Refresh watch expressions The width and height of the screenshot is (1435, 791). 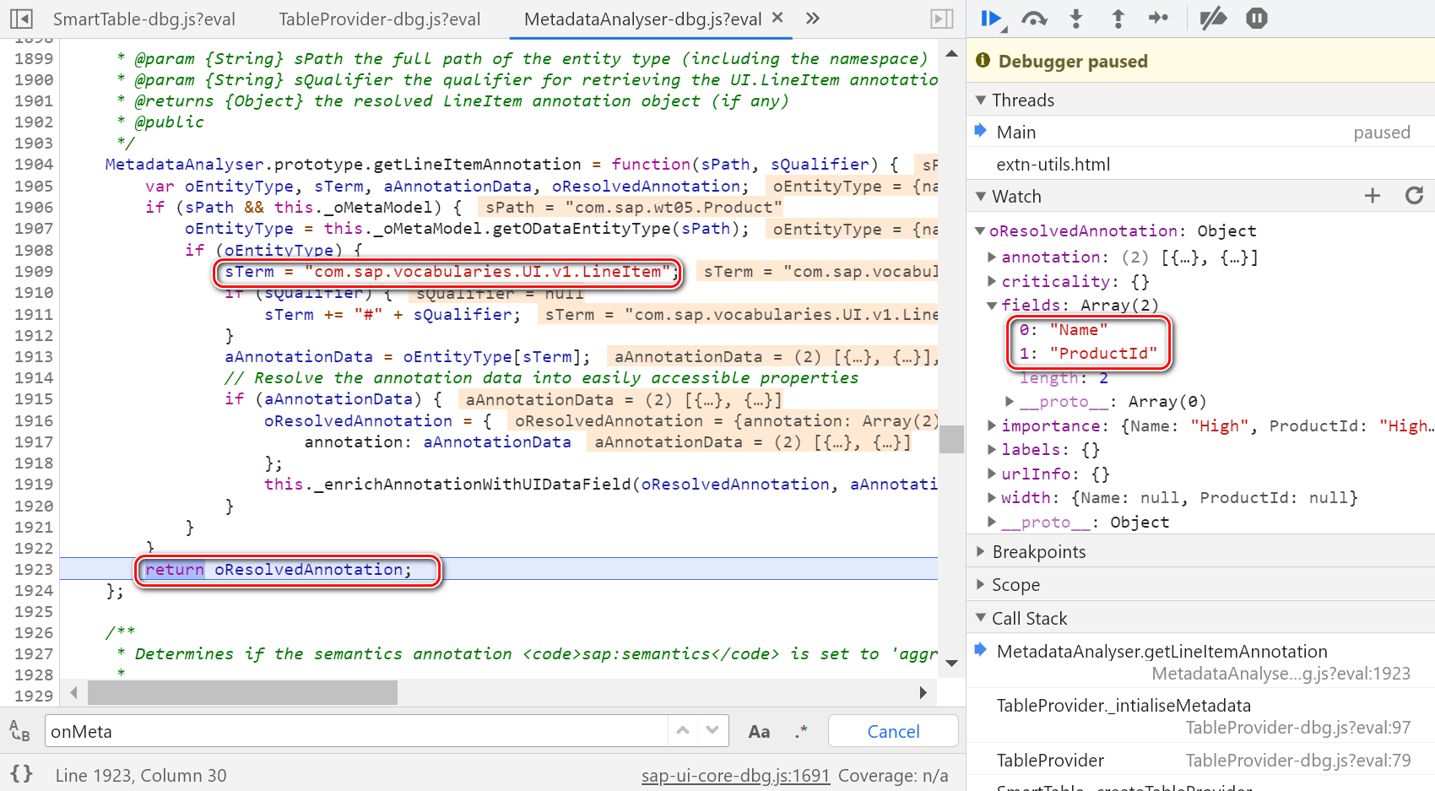coord(1414,196)
